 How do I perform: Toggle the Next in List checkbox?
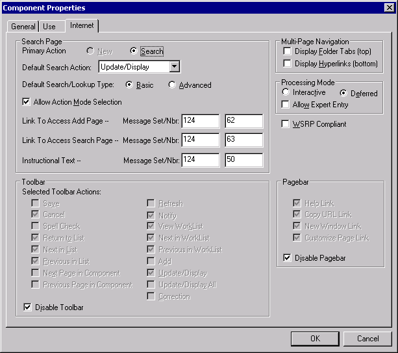coord(35,250)
